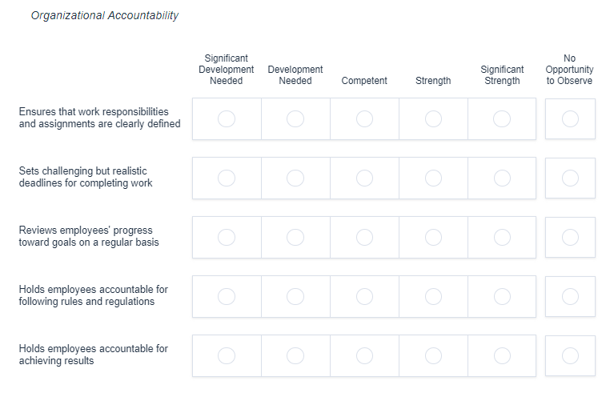
Task: Rate setting realistic deadlines as Strength
Action: point(433,178)
